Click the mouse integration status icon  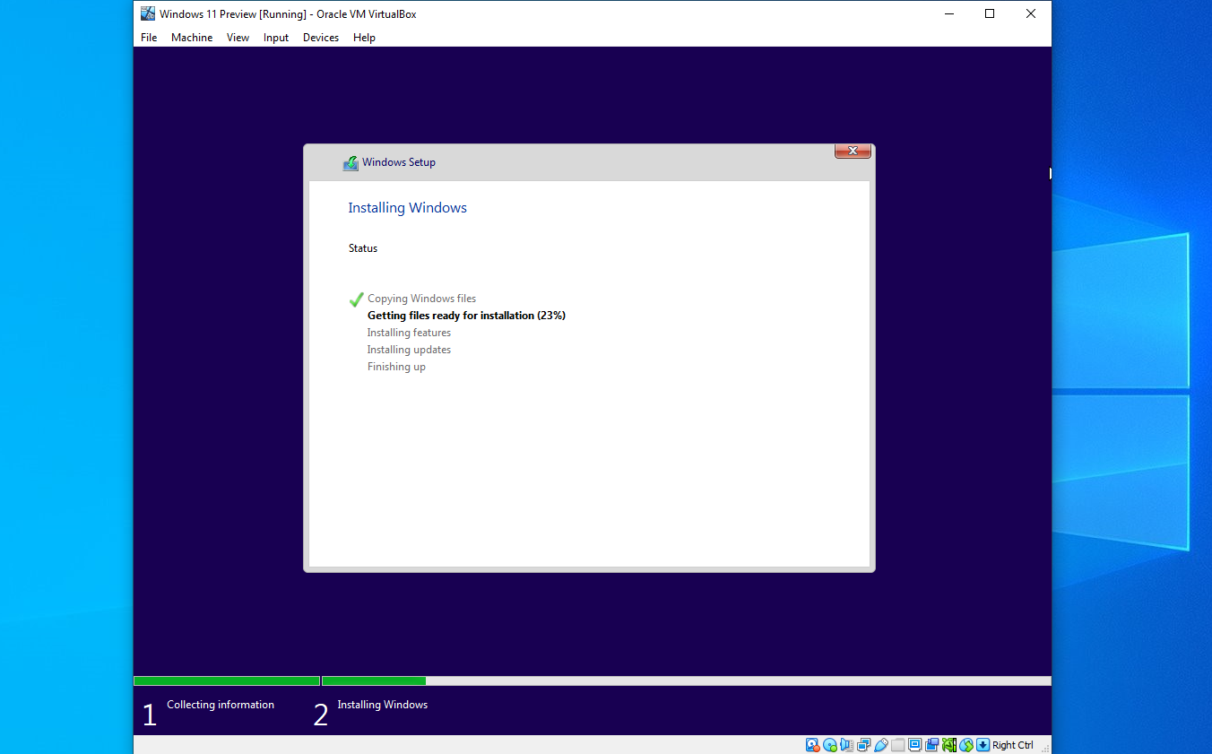coord(966,745)
